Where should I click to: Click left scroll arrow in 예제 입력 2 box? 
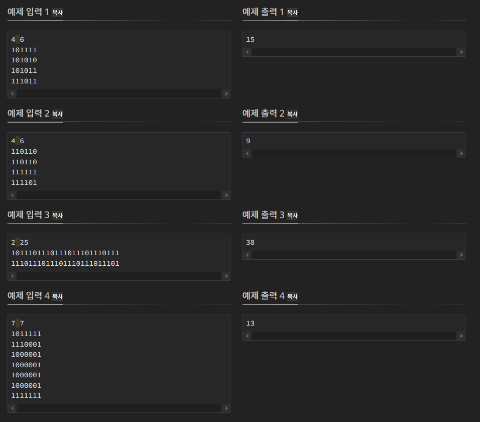coord(12,195)
